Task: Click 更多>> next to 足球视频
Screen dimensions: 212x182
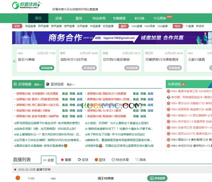Action: pos(39,85)
